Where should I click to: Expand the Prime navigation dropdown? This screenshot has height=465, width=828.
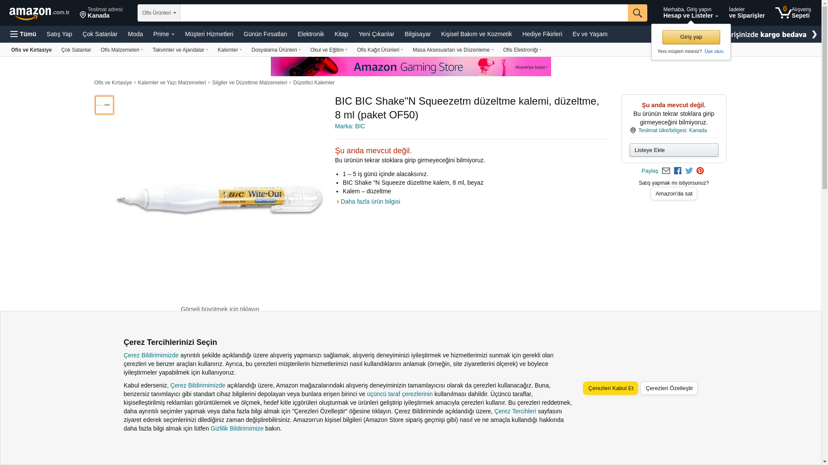[x=164, y=34]
